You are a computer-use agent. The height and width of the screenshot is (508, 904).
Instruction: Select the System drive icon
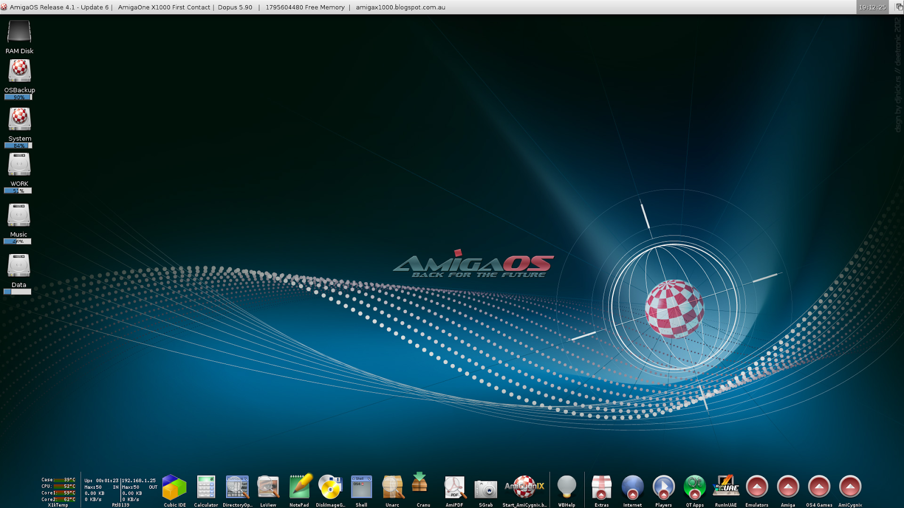[x=19, y=119]
